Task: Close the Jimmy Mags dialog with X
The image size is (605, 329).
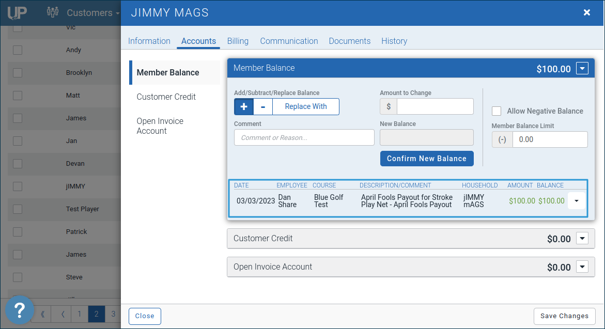Action: [587, 13]
